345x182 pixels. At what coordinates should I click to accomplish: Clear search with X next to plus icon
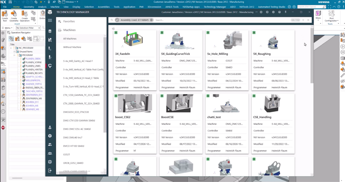(x=308, y=20)
